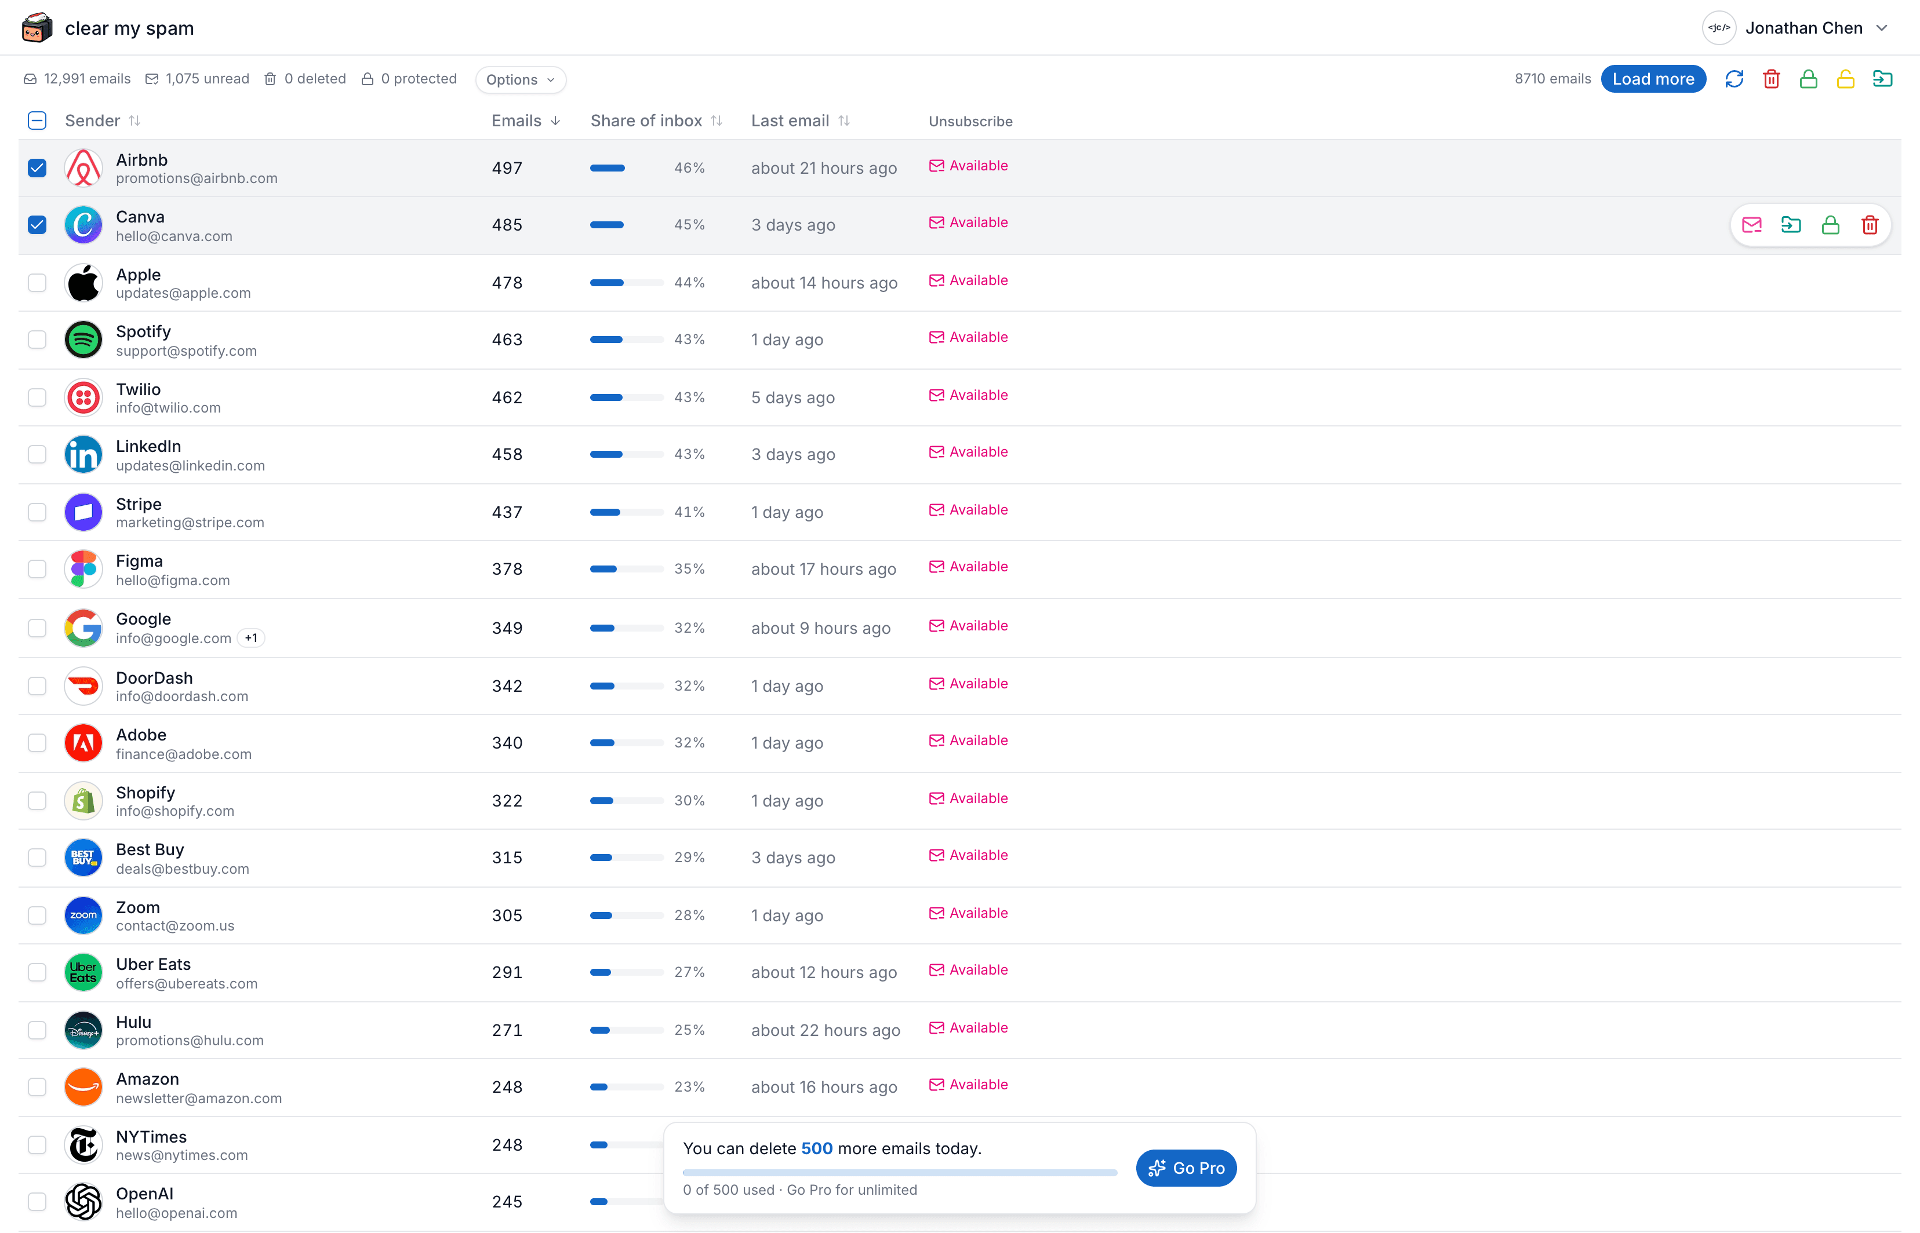Image resolution: width=1920 pixels, height=1233 pixels.
Task: Click the daily delete quota progress bar
Action: pyautogui.click(x=900, y=1172)
